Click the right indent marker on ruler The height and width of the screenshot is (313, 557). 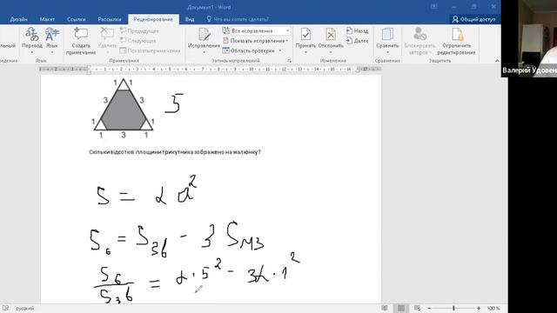coord(358,70)
